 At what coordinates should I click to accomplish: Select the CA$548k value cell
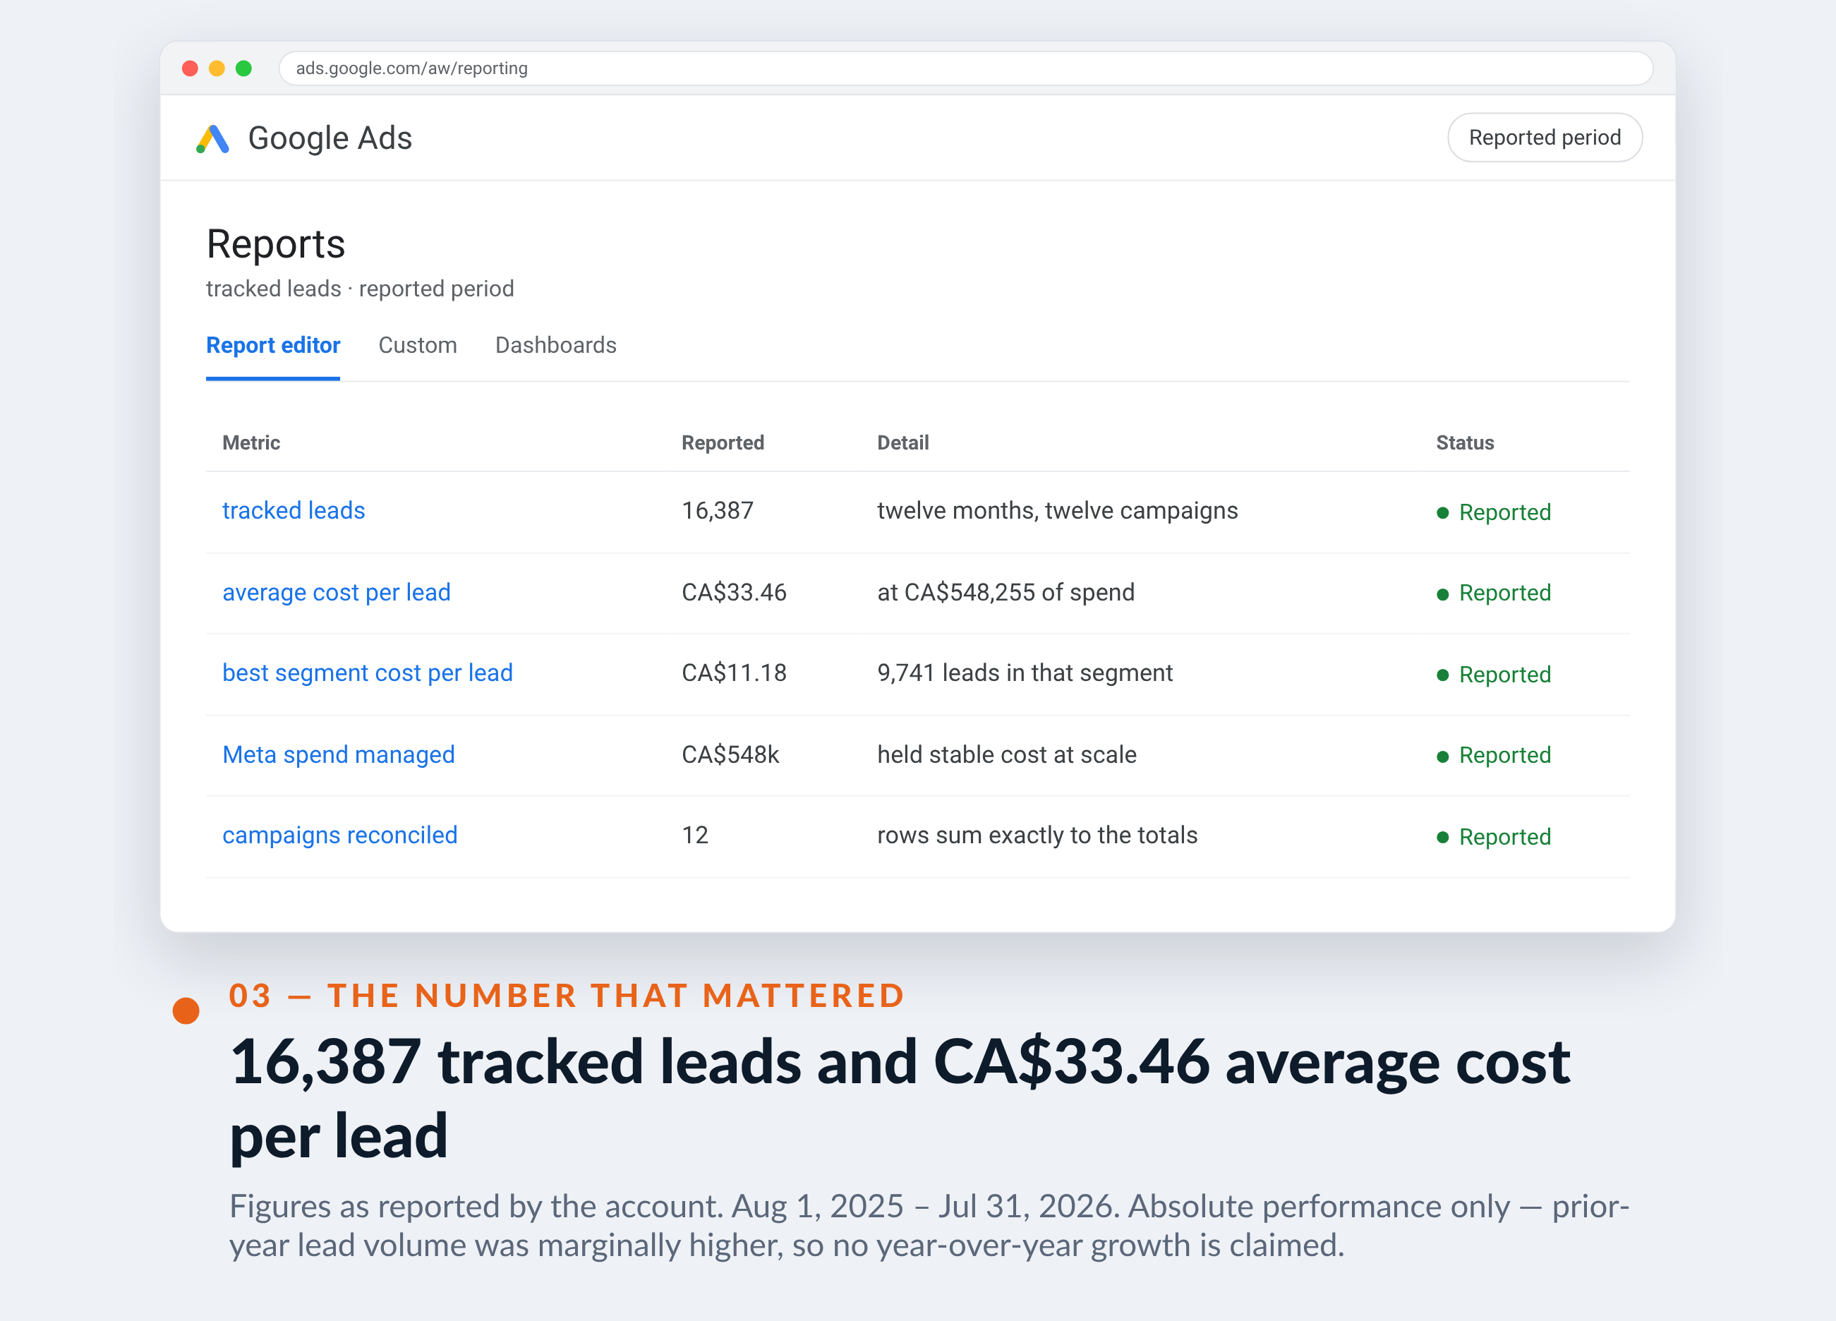click(x=730, y=754)
